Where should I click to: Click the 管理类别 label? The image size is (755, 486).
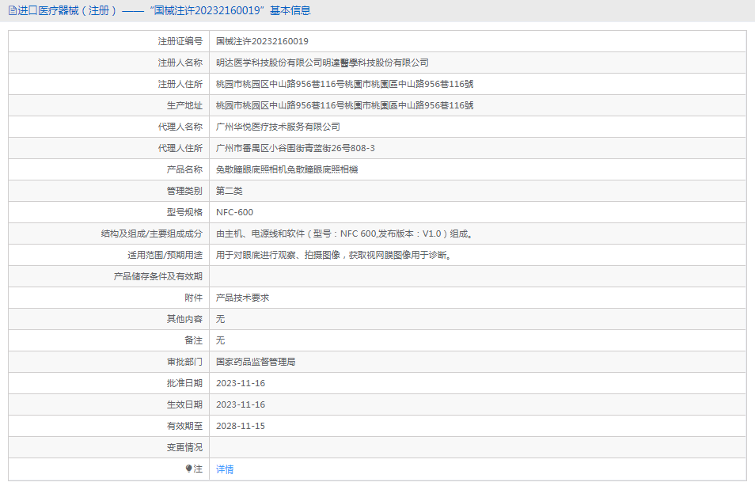[x=184, y=191]
